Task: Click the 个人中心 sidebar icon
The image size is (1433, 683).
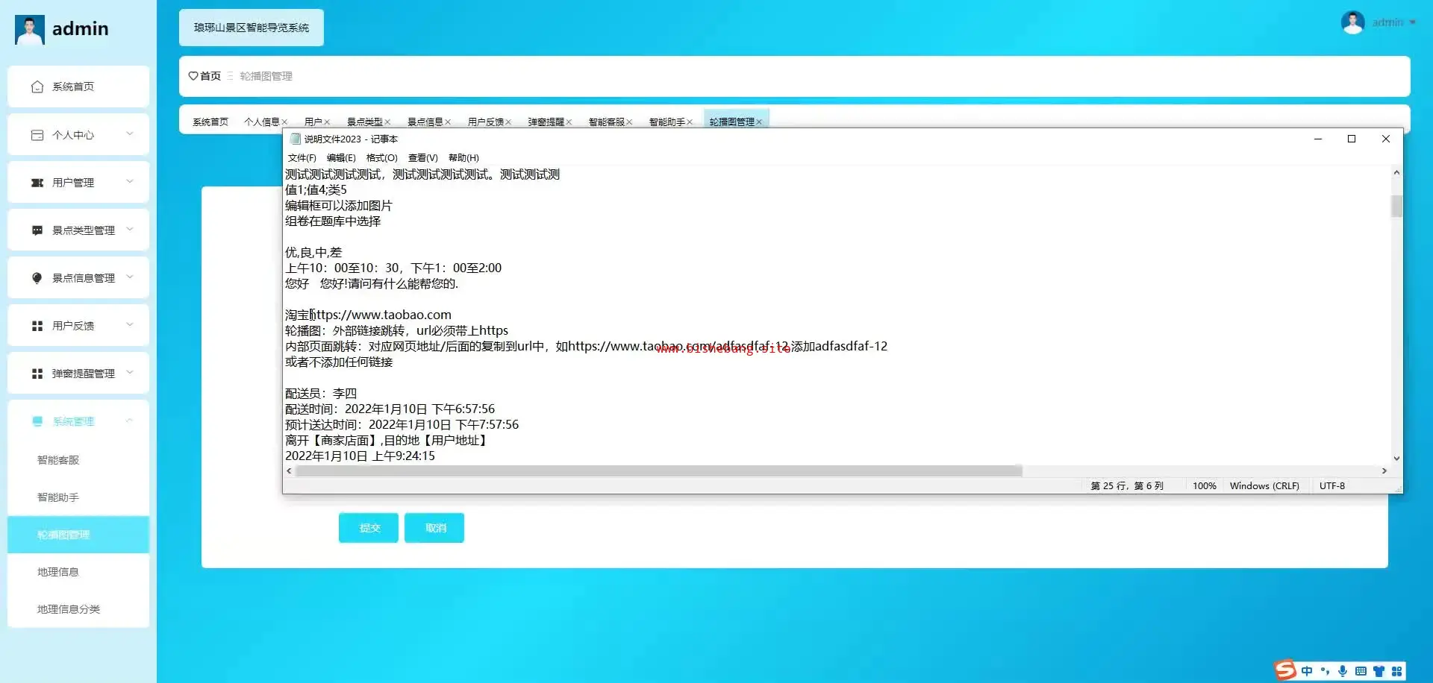Action: click(37, 135)
